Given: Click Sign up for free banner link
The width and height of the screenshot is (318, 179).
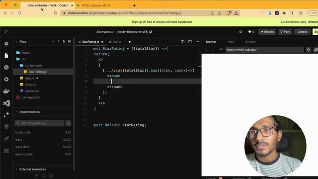Looking at the screenshot, I should 162,22.
